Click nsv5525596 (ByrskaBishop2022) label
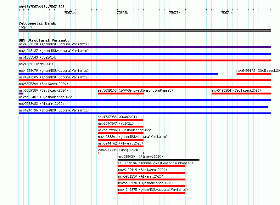The image size is (280, 205). (x=125, y=130)
